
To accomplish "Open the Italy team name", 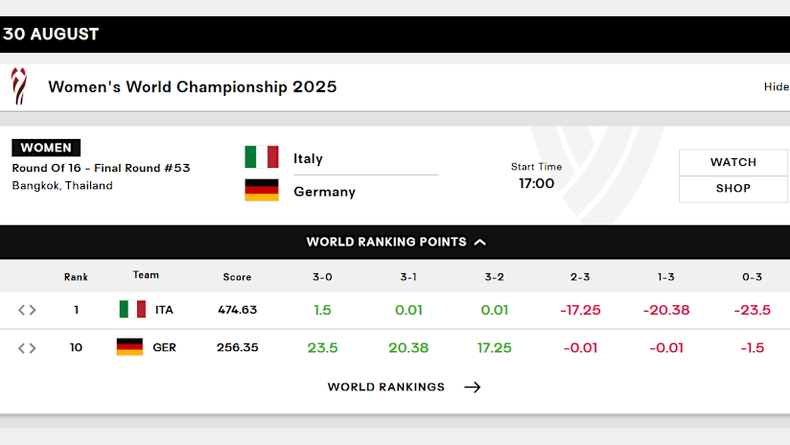I will tap(308, 158).
